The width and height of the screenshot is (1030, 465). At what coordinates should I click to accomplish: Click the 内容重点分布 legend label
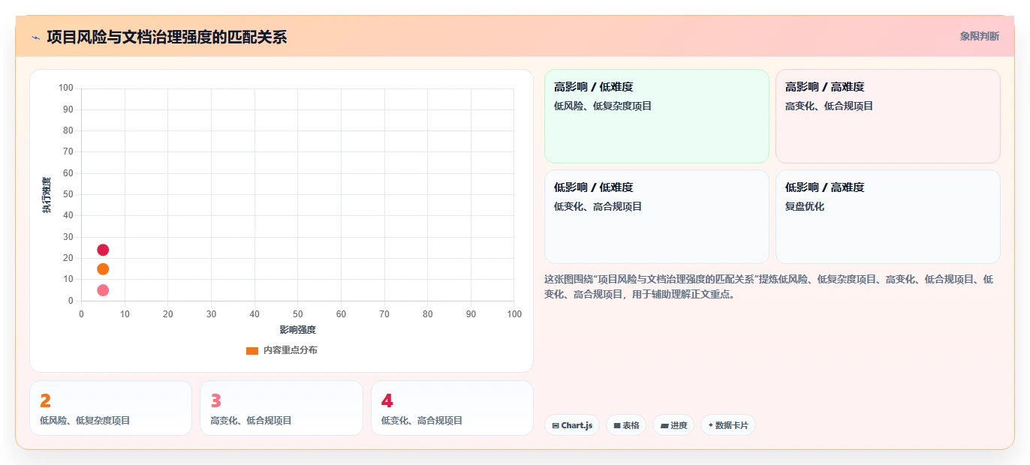coord(290,350)
